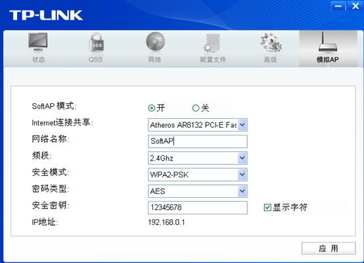Turn SoftAP mode off with 关 radio
This screenshot has width=364, height=263.
(x=196, y=108)
